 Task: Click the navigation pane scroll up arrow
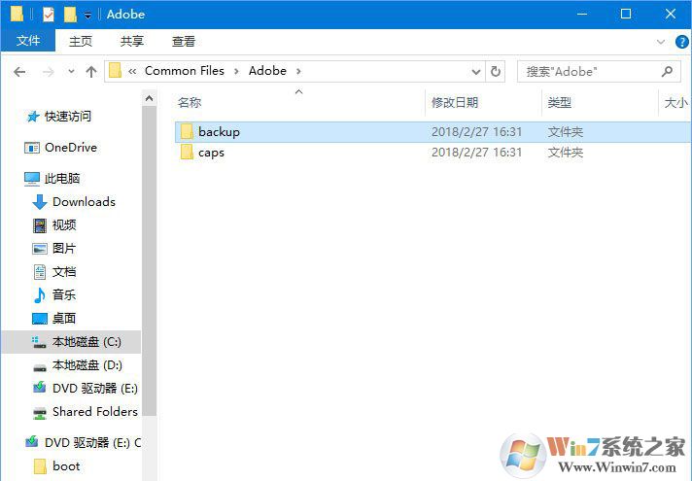[x=149, y=98]
